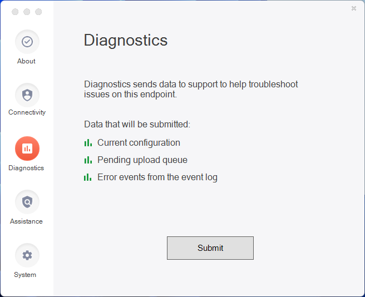
Task: Open the Assistance magnifier shield icon
Action: click(27, 202)
